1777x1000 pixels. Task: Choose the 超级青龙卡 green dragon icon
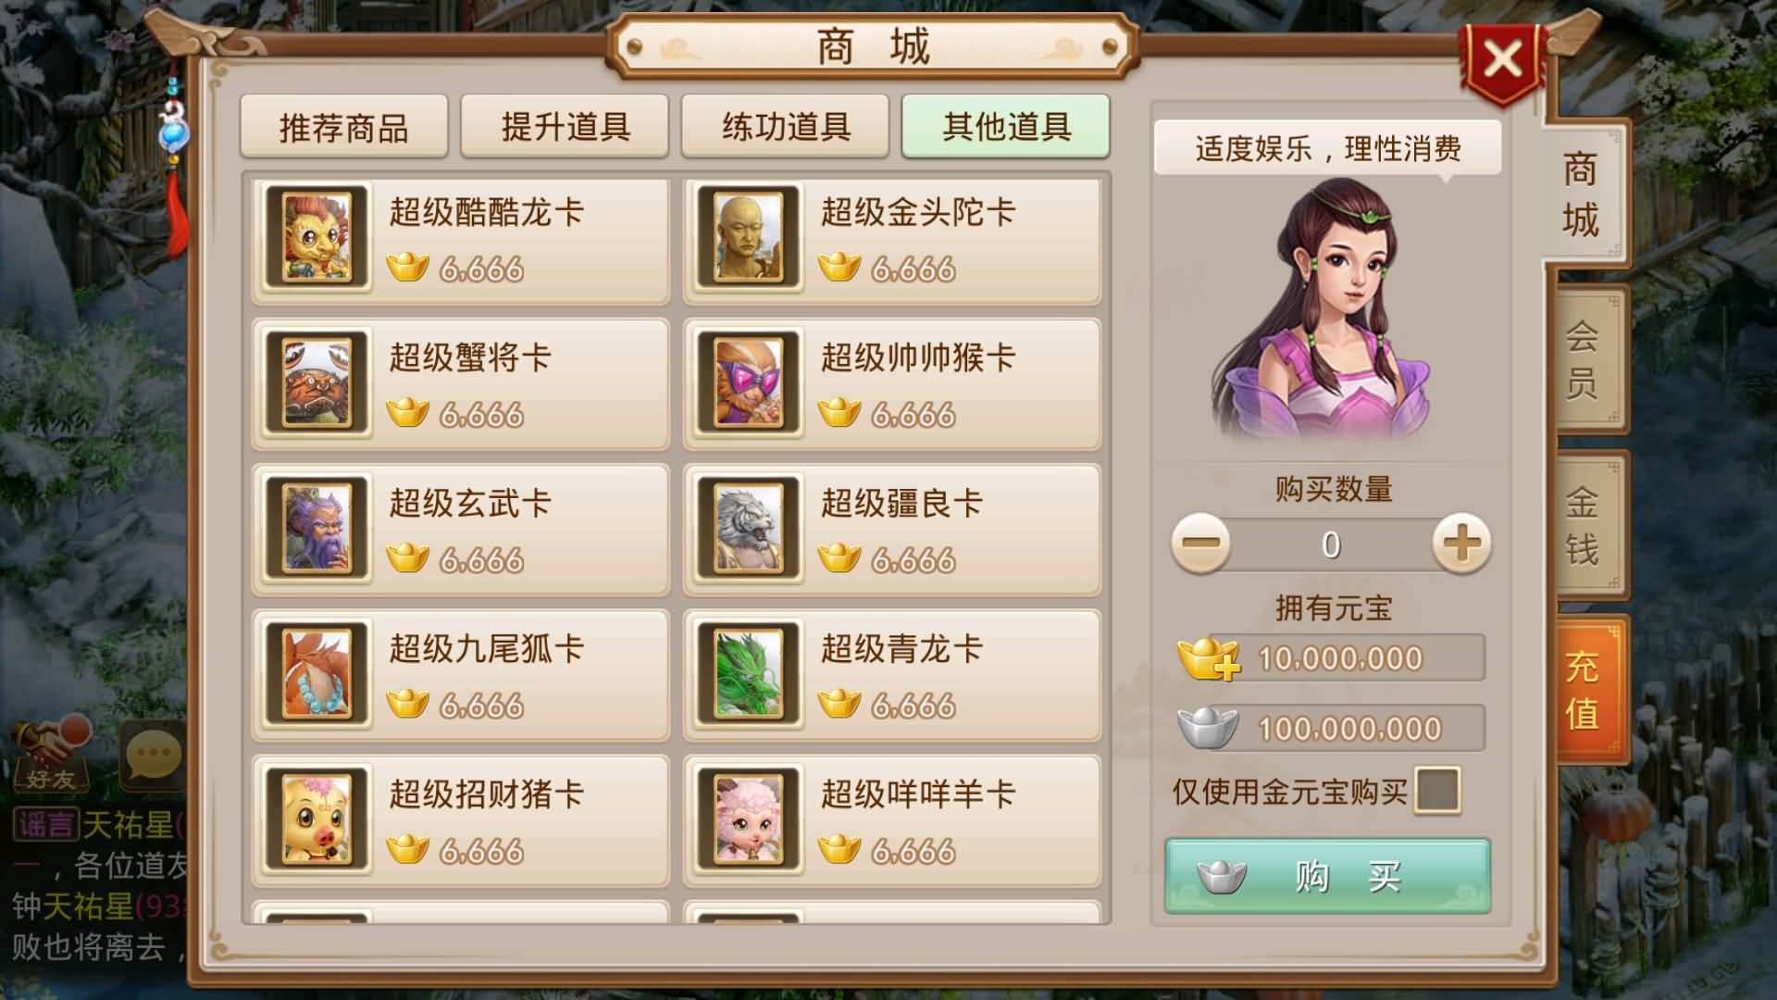coord(749,673)
